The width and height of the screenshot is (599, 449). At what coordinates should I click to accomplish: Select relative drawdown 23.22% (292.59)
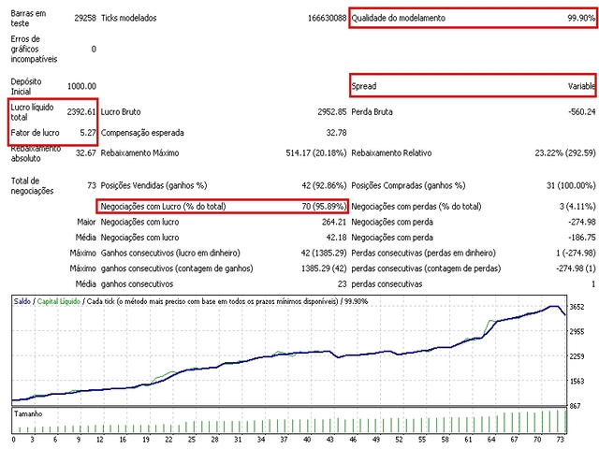565,153
